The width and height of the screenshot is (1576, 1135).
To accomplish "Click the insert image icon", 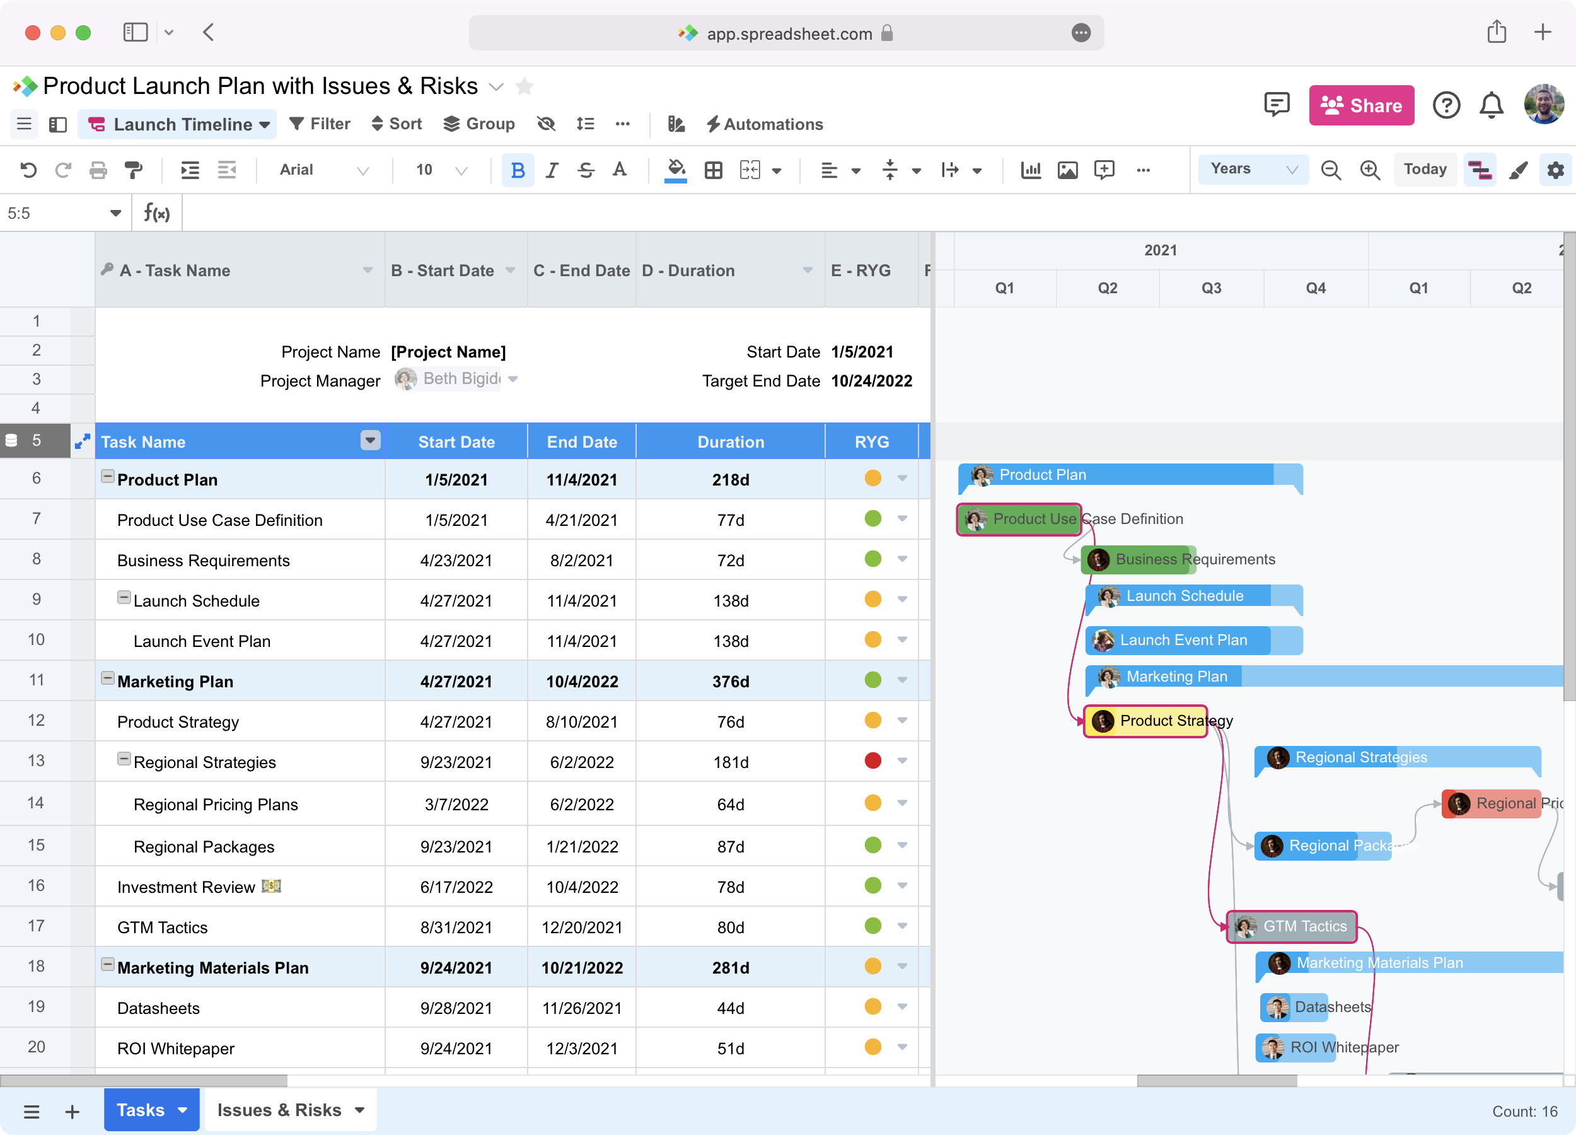I will click(1067, 170).
